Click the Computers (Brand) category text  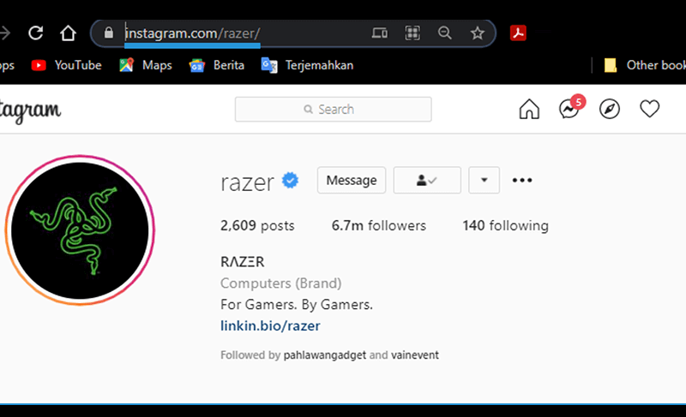coord(281,283)
